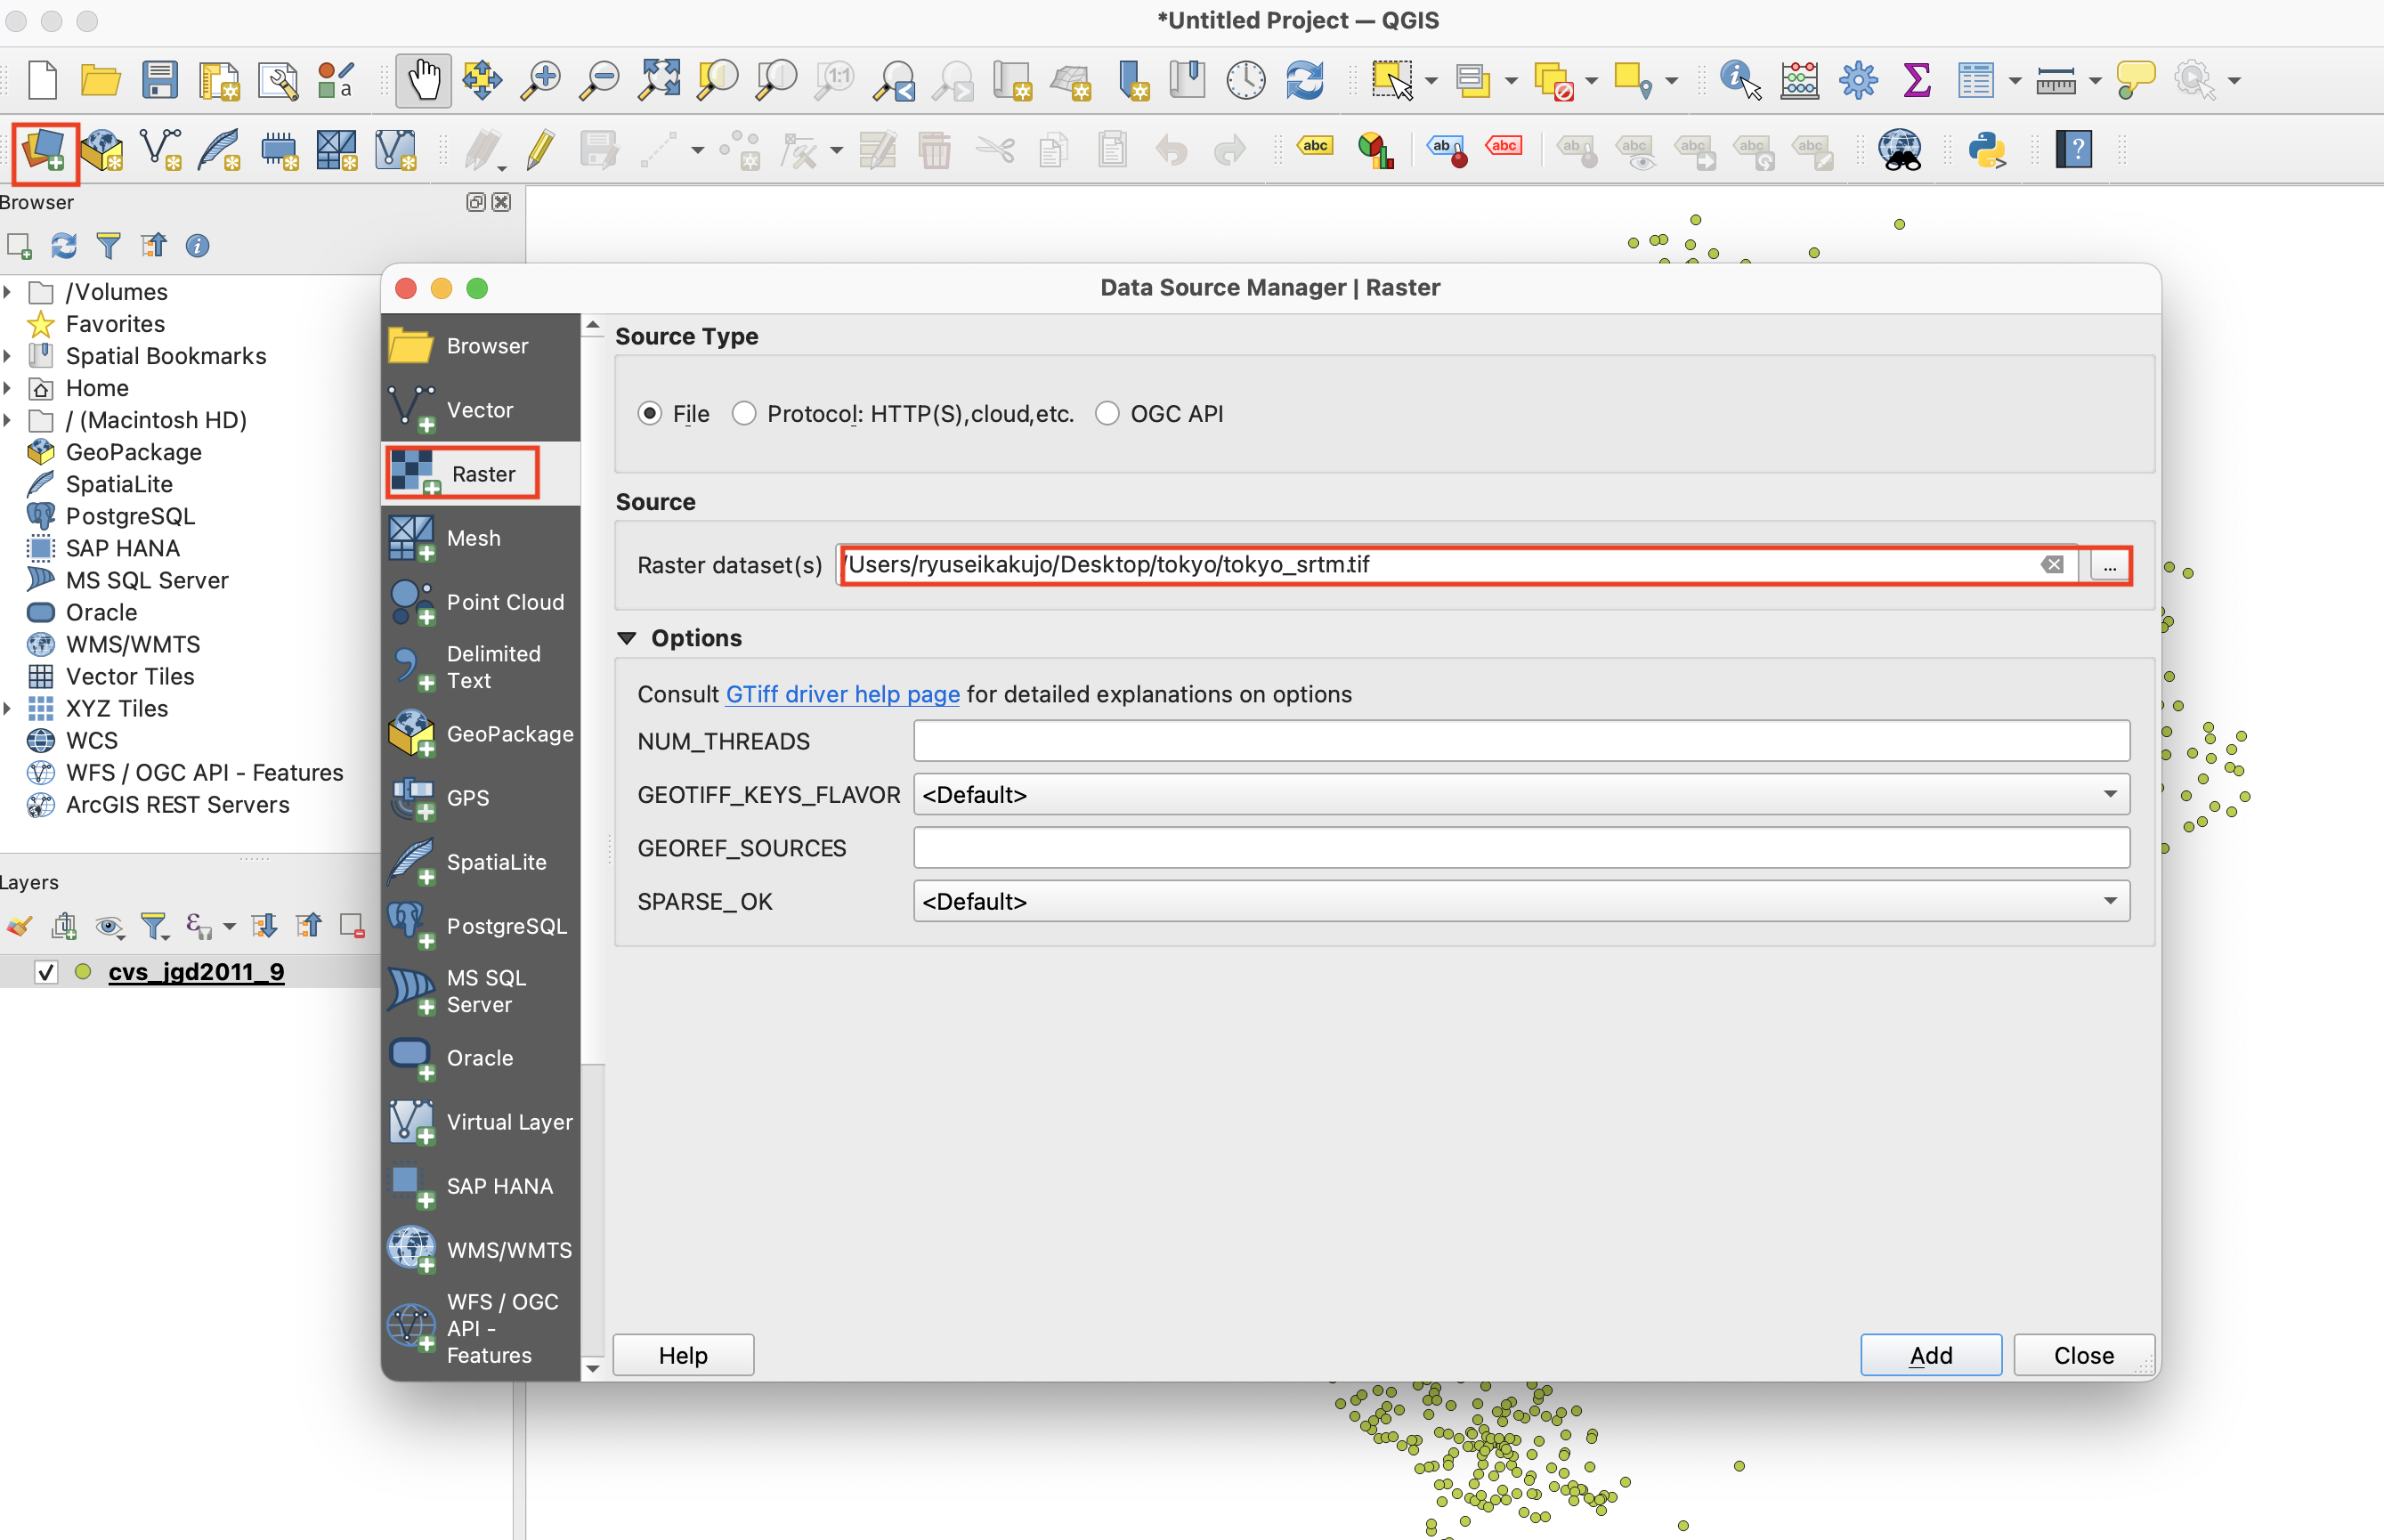
Task: Click the NUM_THREADS input field
Action: point(1521,741)
